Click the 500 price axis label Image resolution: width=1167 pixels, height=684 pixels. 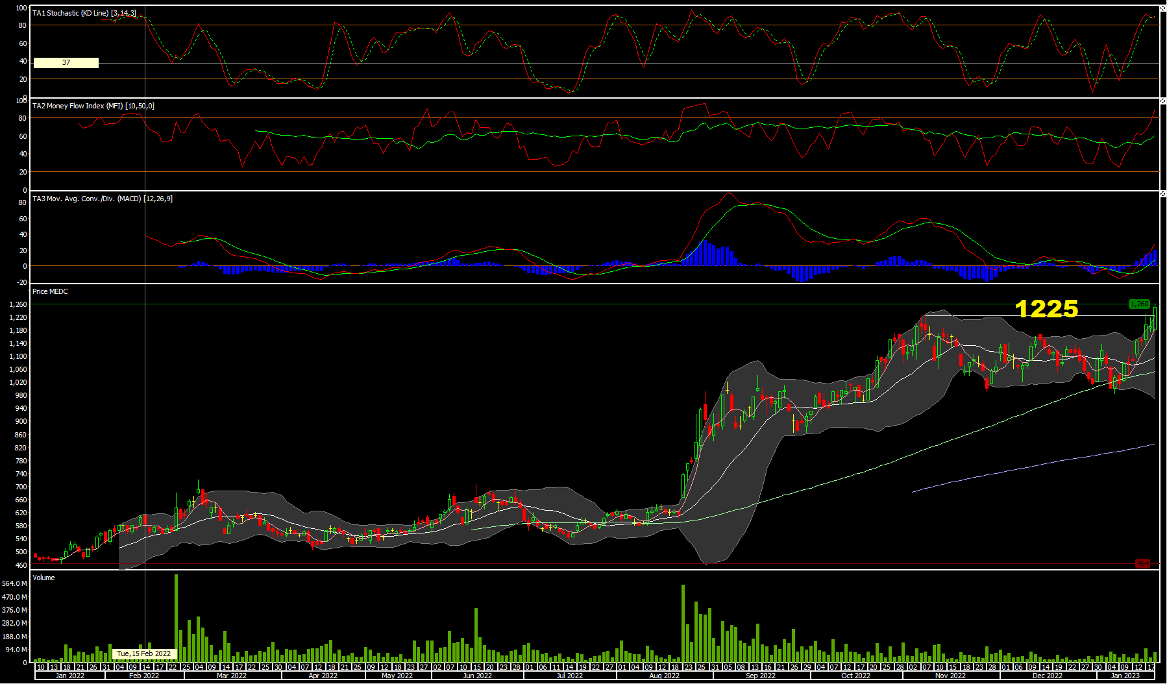coord(21,552)
